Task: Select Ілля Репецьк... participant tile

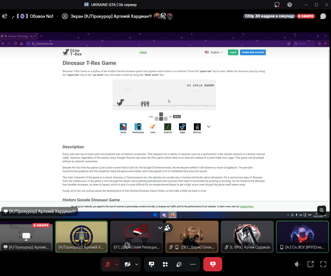Action: pos(137,237)
